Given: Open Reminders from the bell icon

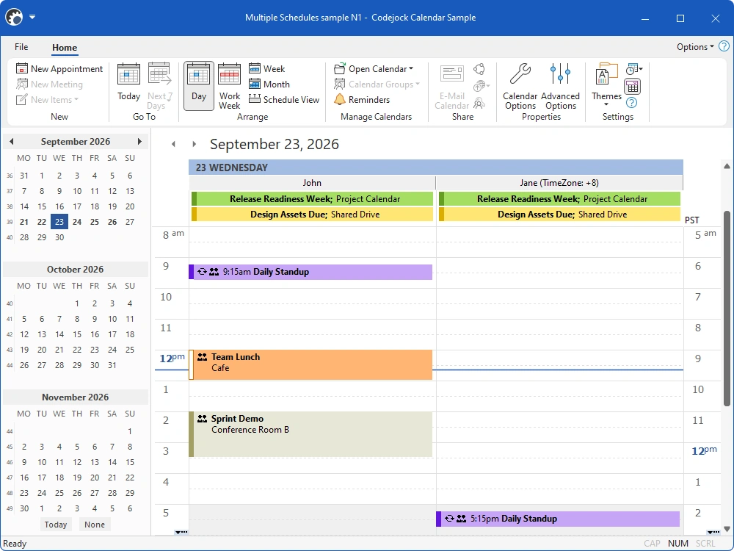Looking at the screenshot, I should (x=340, y=99).
